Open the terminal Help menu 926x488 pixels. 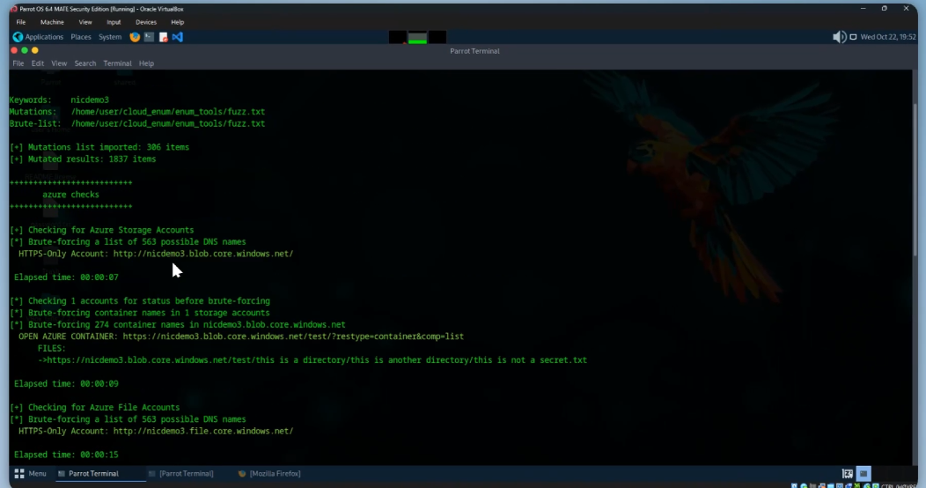146,63
